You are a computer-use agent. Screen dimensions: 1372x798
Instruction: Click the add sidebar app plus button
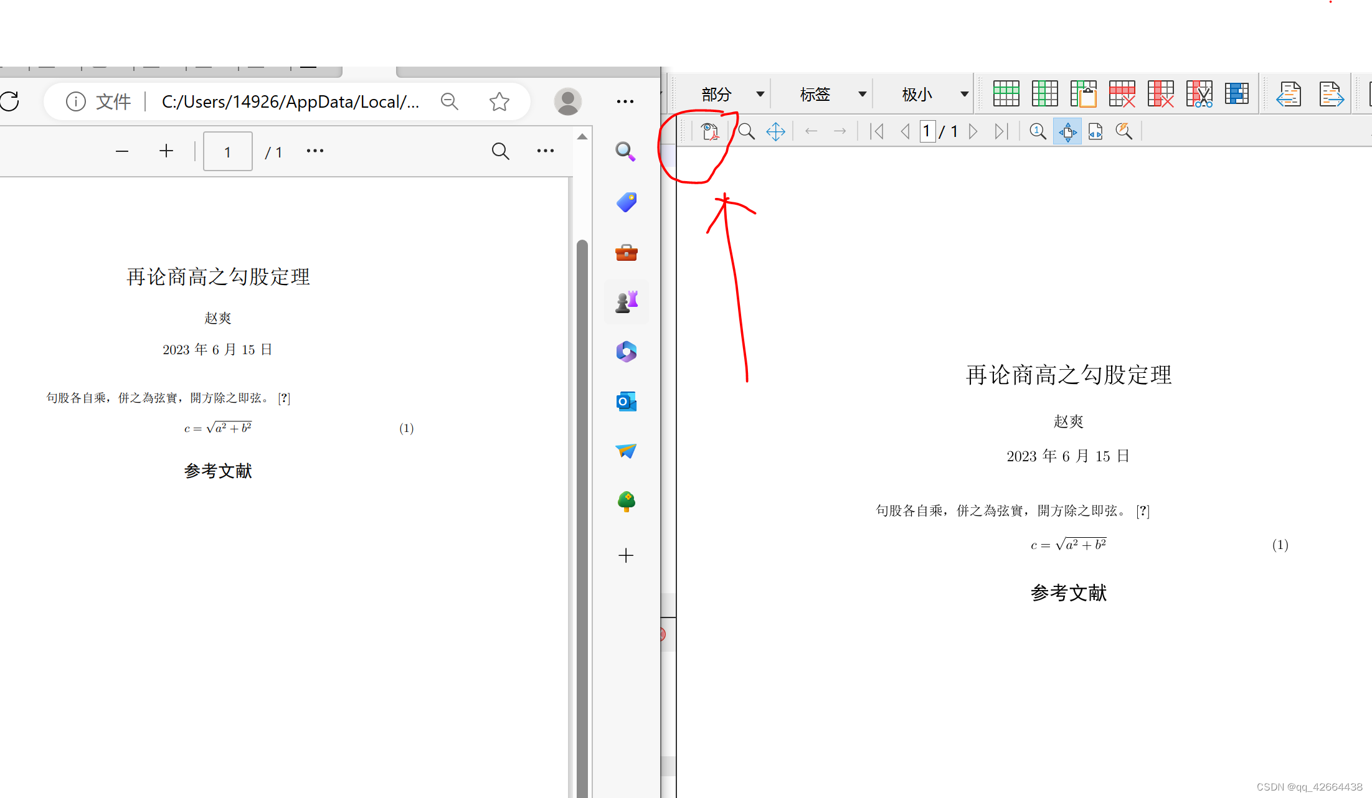[626, 555]
